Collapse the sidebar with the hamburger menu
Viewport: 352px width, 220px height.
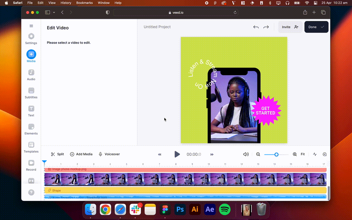31,26
